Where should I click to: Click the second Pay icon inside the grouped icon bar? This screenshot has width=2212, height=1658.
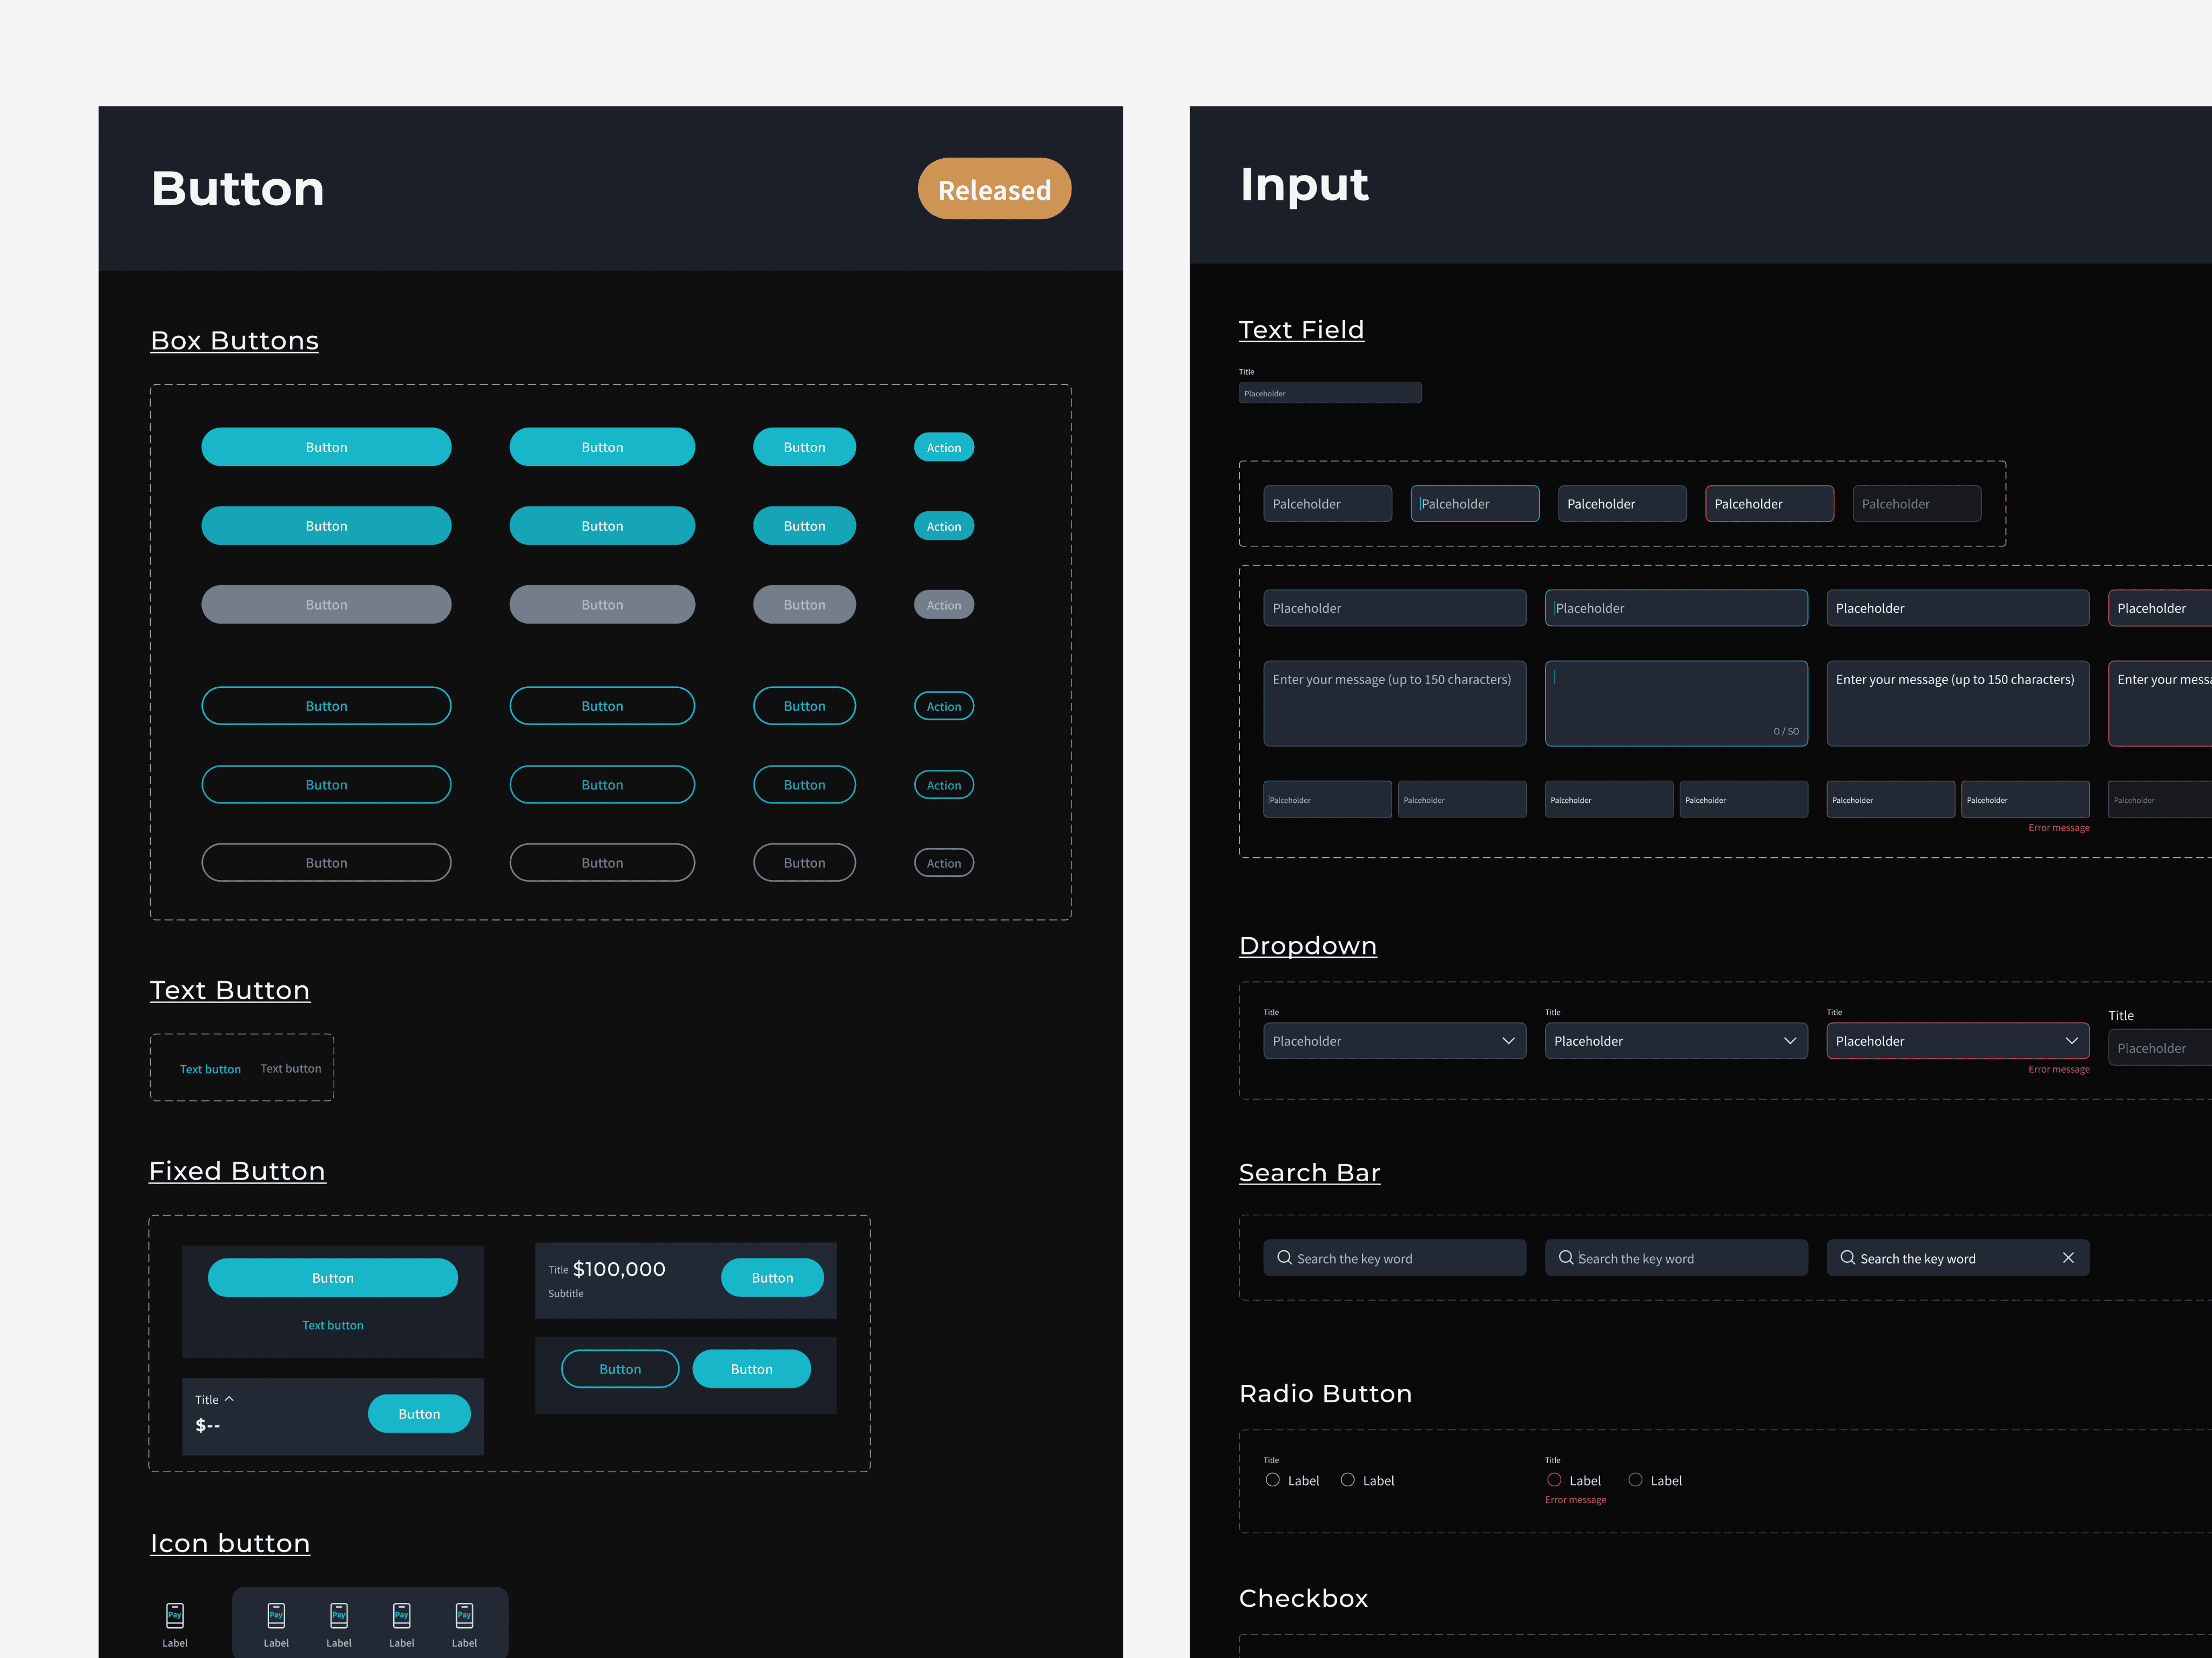(339, 1614)
